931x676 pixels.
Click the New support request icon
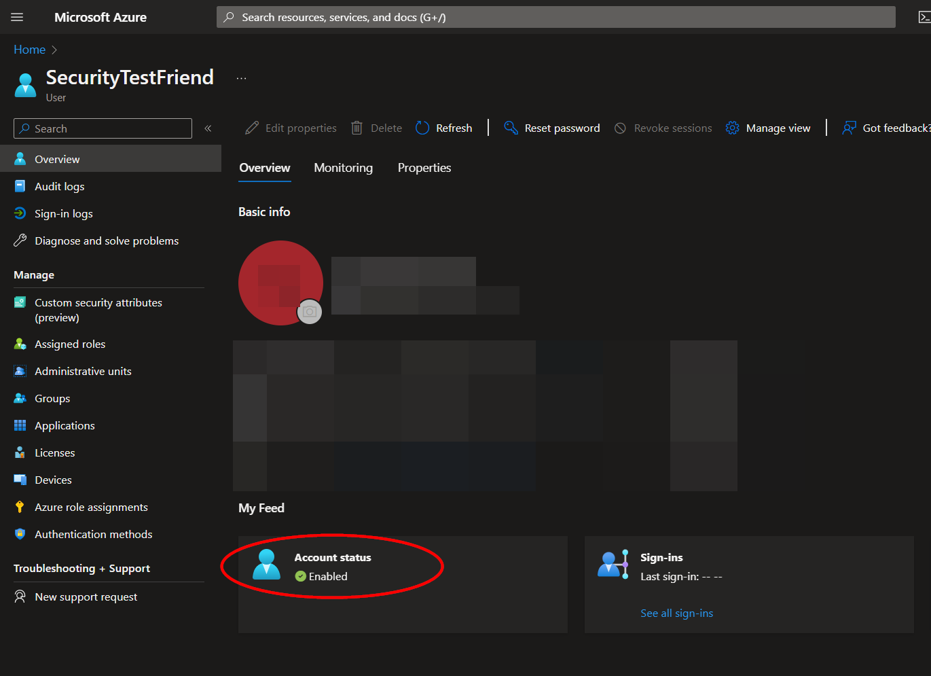coord(20,597)
